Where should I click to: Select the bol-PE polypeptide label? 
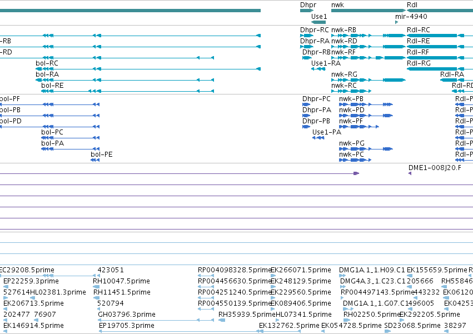pyautogui.click(x=101, y=154)
